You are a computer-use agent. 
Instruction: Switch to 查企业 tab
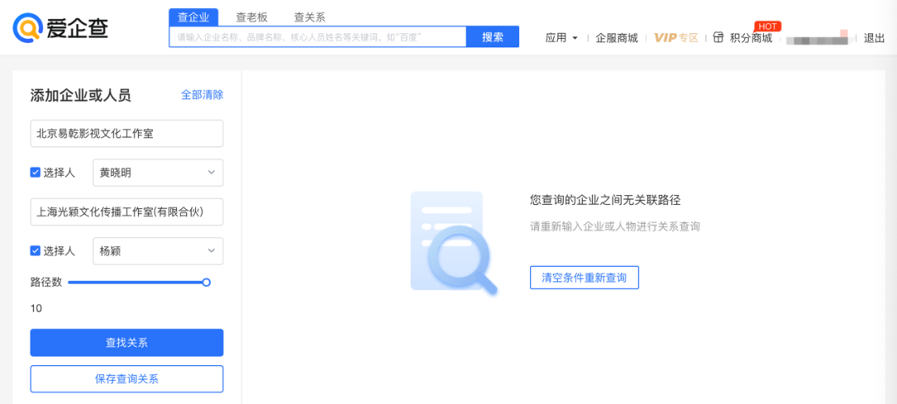(194, 17)
